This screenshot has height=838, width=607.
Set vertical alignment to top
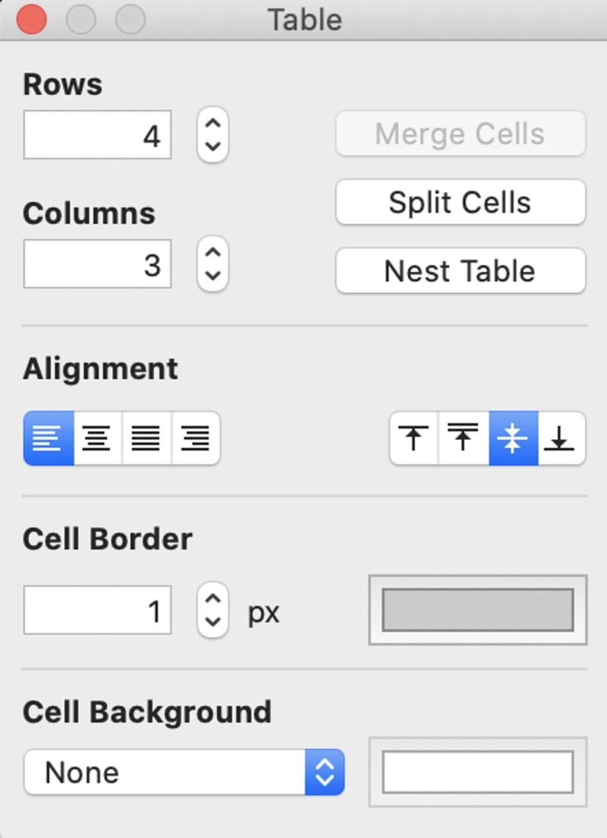[414, 438]
